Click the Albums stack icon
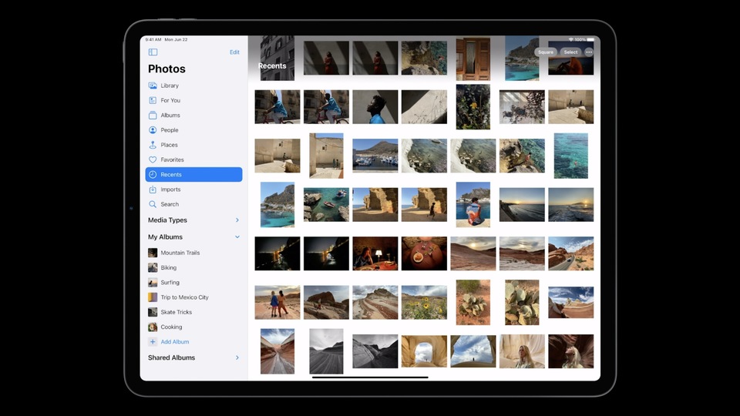Screen dimensions: 740x416 tap(153, 115)
